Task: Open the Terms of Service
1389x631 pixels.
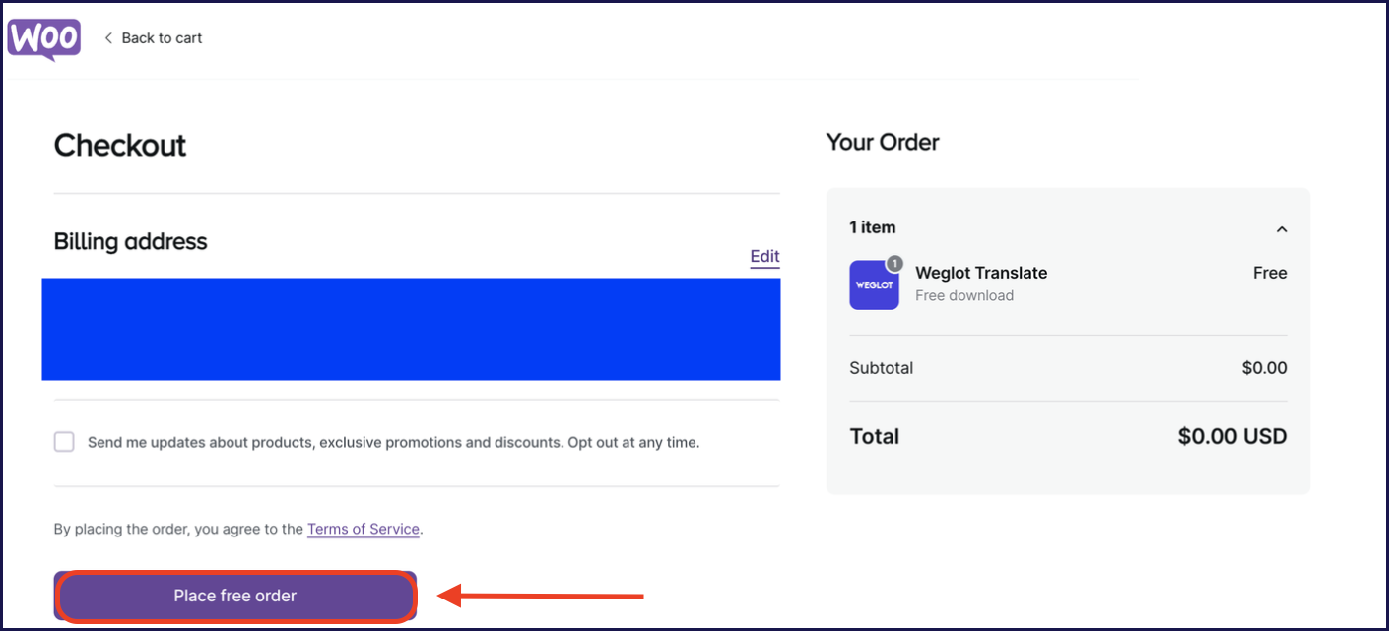Action: [363, 529]
